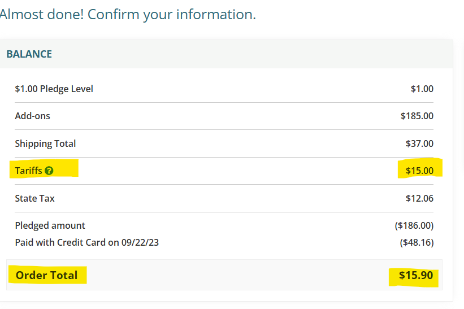Click the Order Total summary row
This screenshot has width=464, height=309.
(226, 275)
